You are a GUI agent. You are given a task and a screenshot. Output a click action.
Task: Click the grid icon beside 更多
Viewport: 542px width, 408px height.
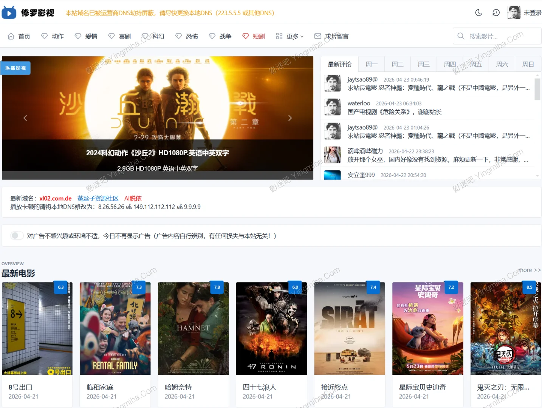pyautogui.click(x=279, y=36)
